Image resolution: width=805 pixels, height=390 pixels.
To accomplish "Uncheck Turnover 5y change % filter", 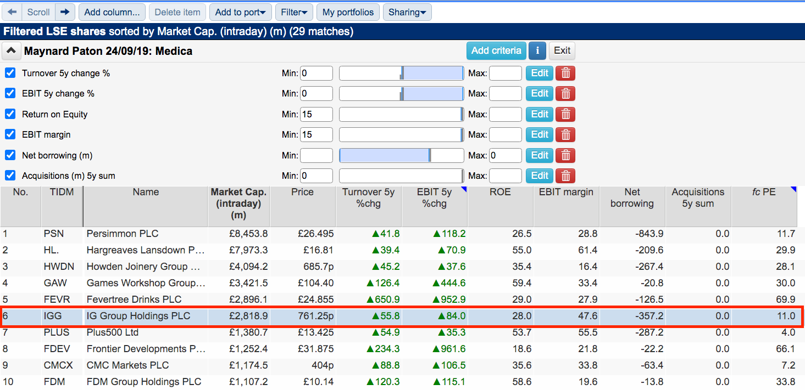I will pos(10,72).
